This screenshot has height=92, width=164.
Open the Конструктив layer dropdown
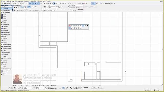pyautogui.click(x=22, y=10)
